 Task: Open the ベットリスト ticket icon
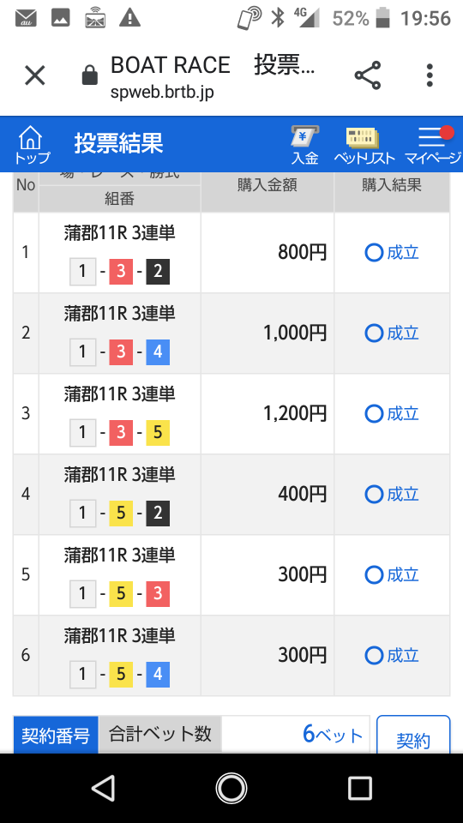coord(364,145)
